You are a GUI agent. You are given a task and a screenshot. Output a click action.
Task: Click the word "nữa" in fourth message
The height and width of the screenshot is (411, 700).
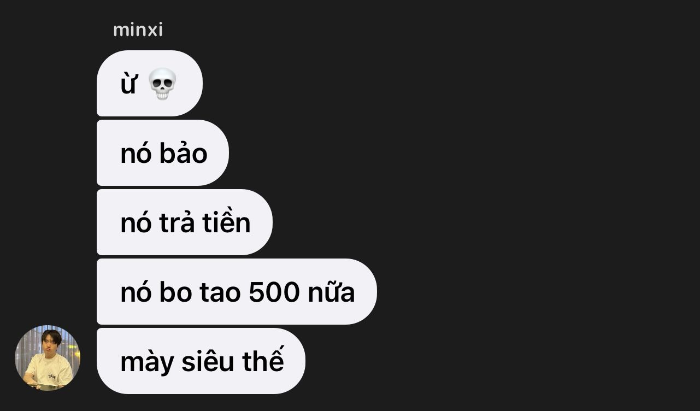(x=331, y=292)
